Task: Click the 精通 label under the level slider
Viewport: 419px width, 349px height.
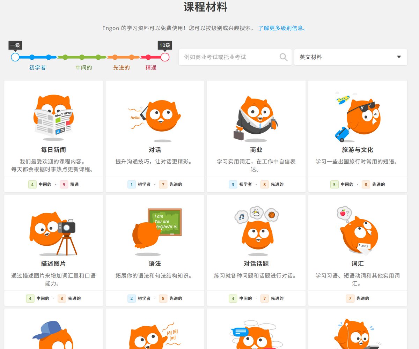Action: (x=151, y=68)
